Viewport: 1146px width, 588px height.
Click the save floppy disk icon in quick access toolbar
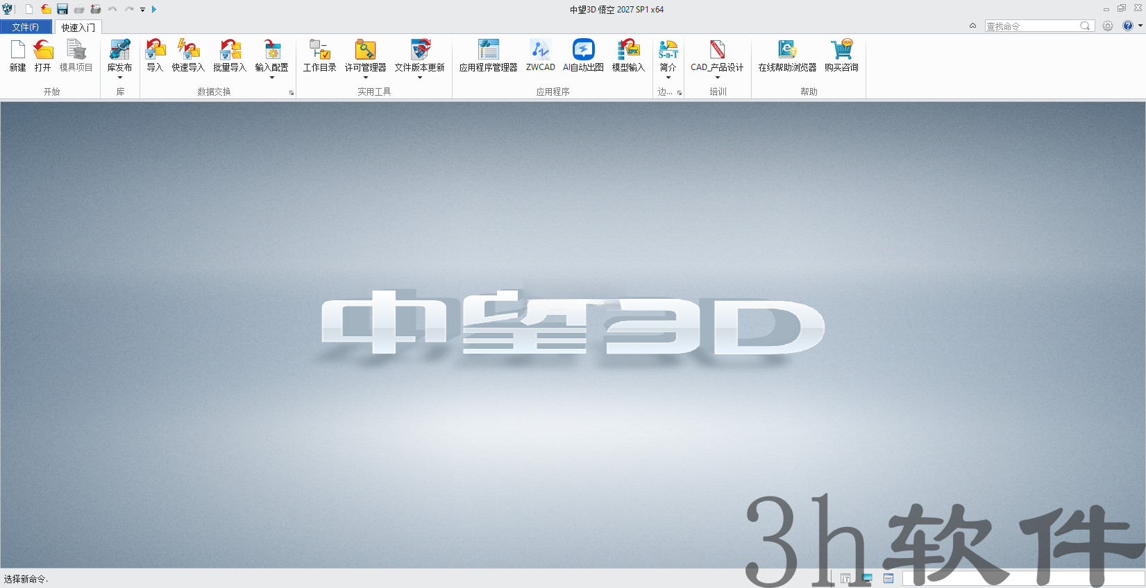click(62, 9)
